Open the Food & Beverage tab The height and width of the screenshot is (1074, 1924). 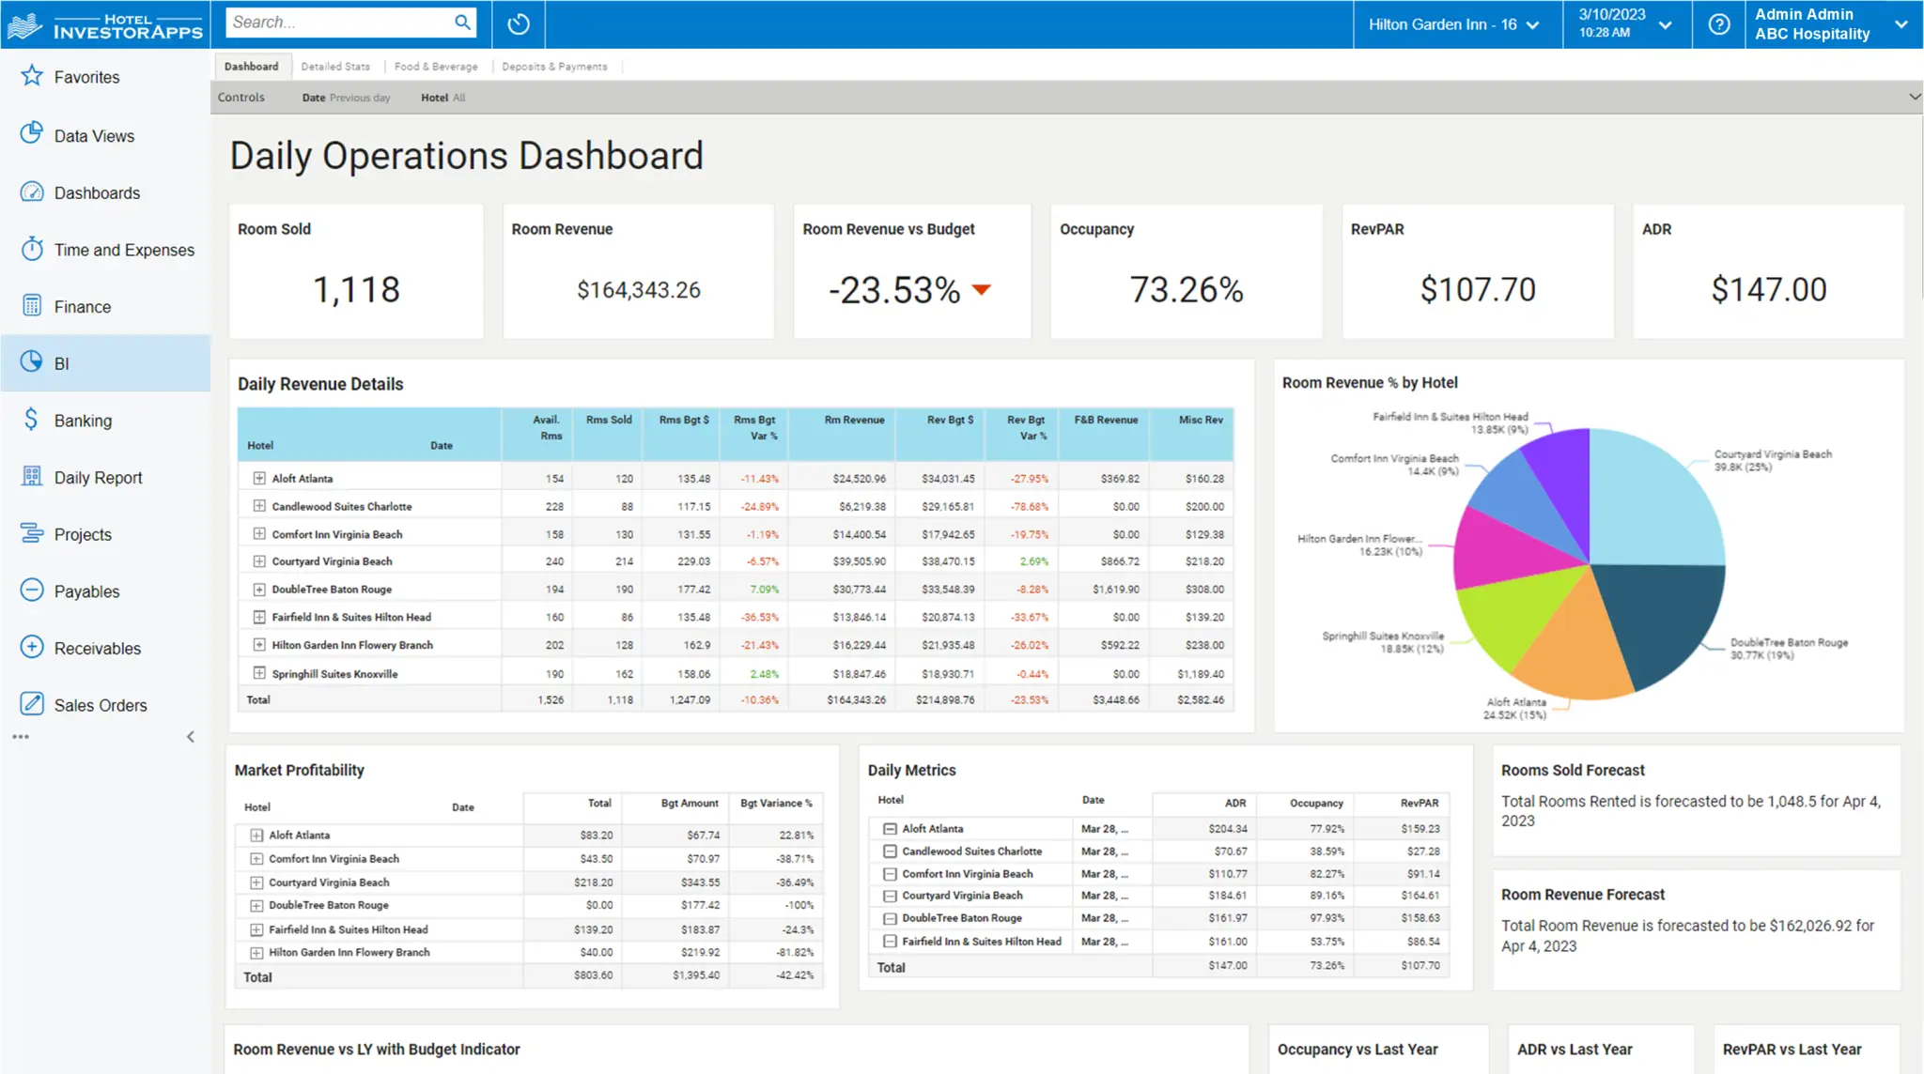pyautogui.click(x=436, y=67)
